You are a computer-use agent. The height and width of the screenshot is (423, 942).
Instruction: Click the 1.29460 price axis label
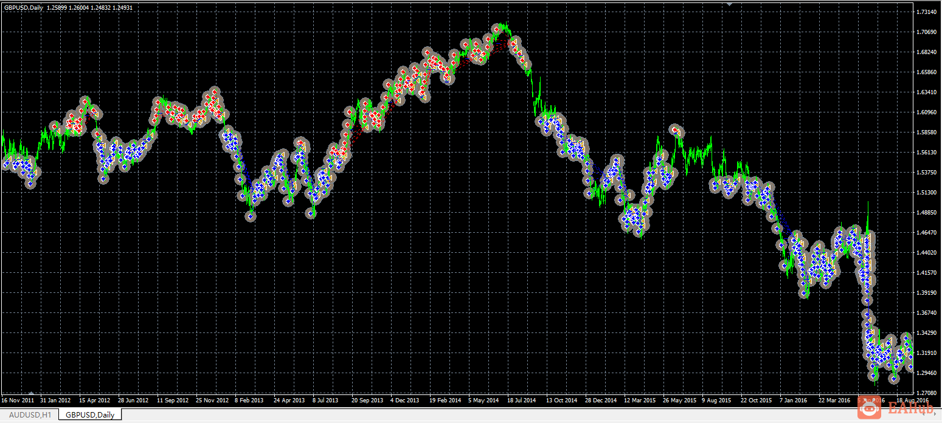coord(928,373)
